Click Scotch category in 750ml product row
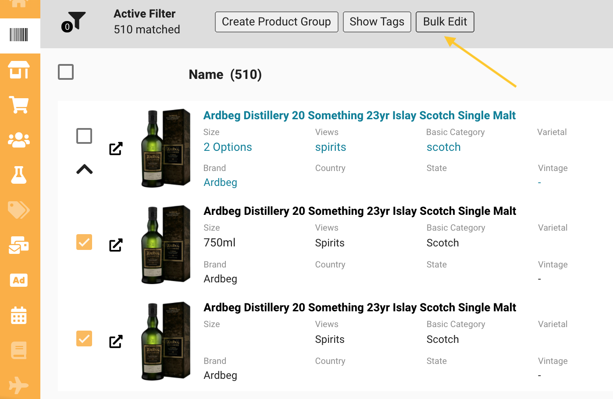 pyautogui.click(x=443, y=243)
